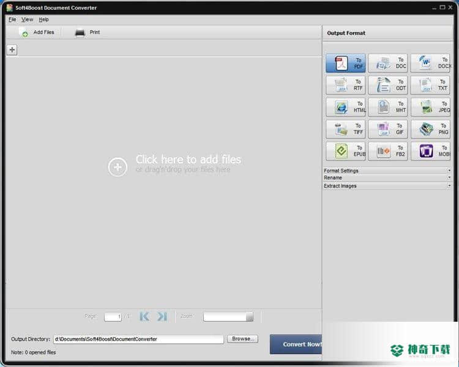
Task: Open the File menu
Action: pyautogui.click(x=12, y=20)
